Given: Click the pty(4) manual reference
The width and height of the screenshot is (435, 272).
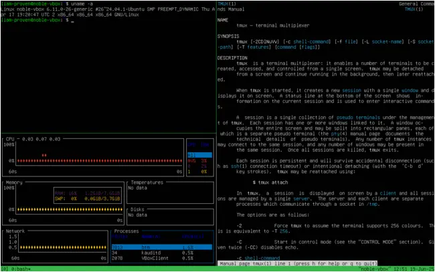Looking at the screenshot, I should 338,134.
